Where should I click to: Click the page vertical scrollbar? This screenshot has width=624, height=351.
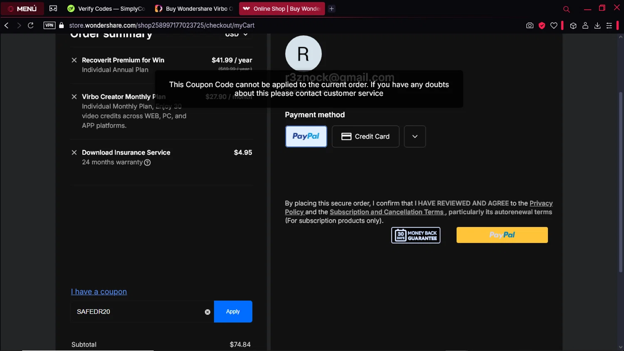pos(620,183)
